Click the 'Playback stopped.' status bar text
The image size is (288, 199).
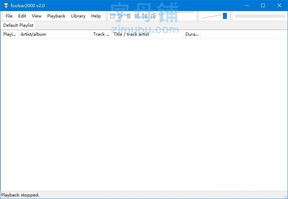(x=20, y=195)
